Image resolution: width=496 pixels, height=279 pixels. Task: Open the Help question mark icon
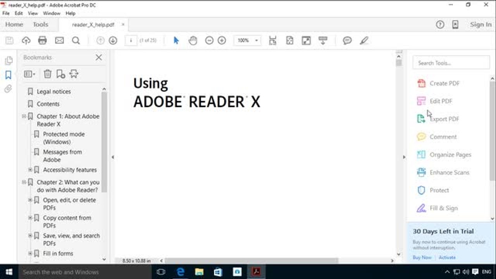(x=440, y=24)
